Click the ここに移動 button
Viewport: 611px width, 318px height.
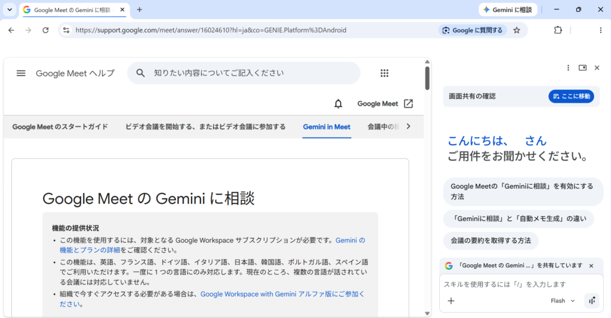571,96
